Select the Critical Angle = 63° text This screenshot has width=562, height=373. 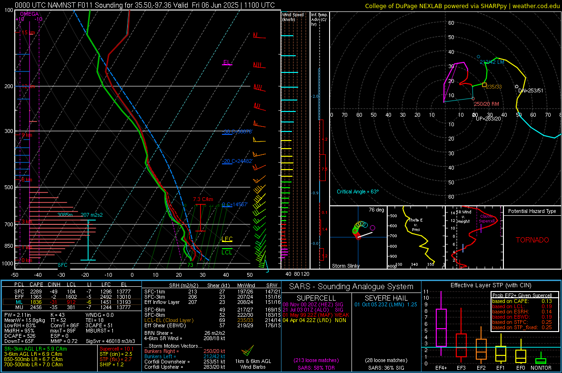tap(358, 192)
